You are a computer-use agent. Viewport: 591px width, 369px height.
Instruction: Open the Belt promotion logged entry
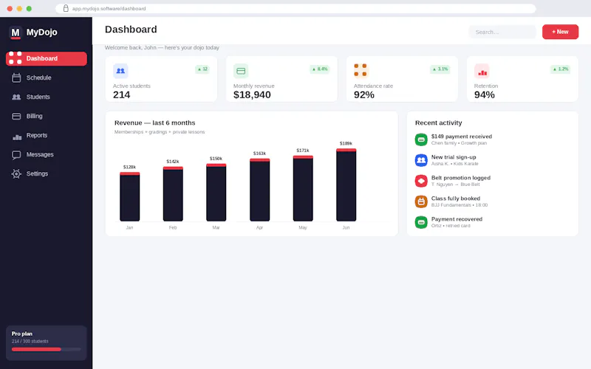click(492, 181)
